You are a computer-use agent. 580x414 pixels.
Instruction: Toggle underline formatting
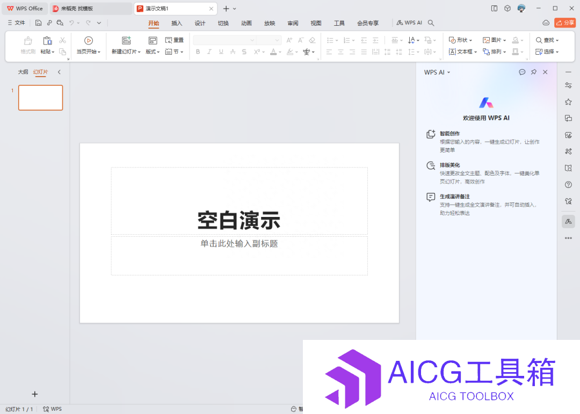coord(221,52)
